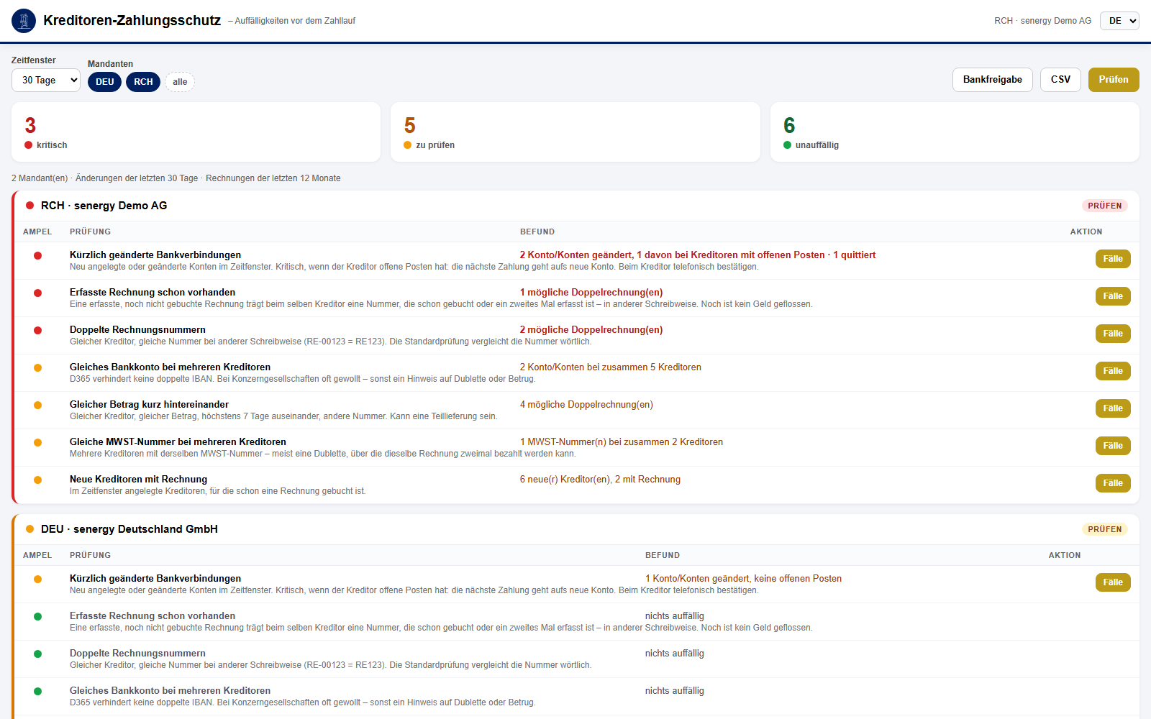The image size is (1151, 719).
Task: Click the PRÜFEN badge of DEU section
Action: pyautogui.click(x=1104, y=529)
